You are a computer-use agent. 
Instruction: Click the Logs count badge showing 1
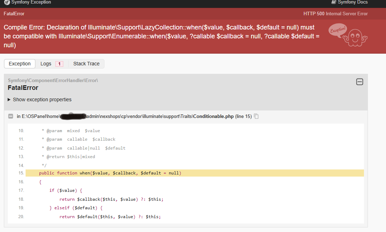pos(59,64)
